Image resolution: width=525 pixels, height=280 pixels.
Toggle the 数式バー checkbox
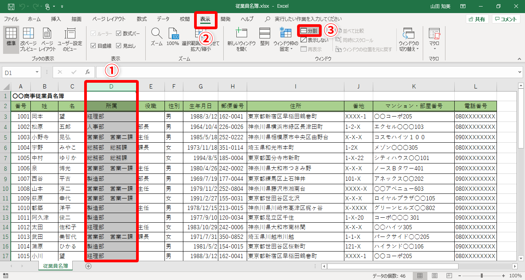127,33
